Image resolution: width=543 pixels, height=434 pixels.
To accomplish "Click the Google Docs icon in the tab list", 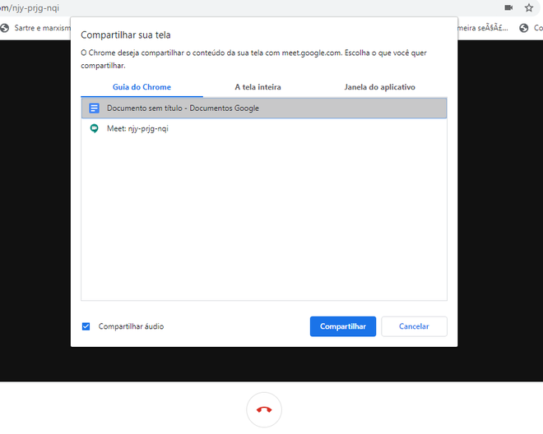I will (94, 108).
